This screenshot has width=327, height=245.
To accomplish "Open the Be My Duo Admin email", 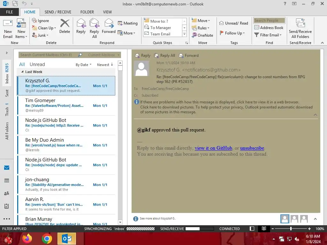I will (66, 145).
